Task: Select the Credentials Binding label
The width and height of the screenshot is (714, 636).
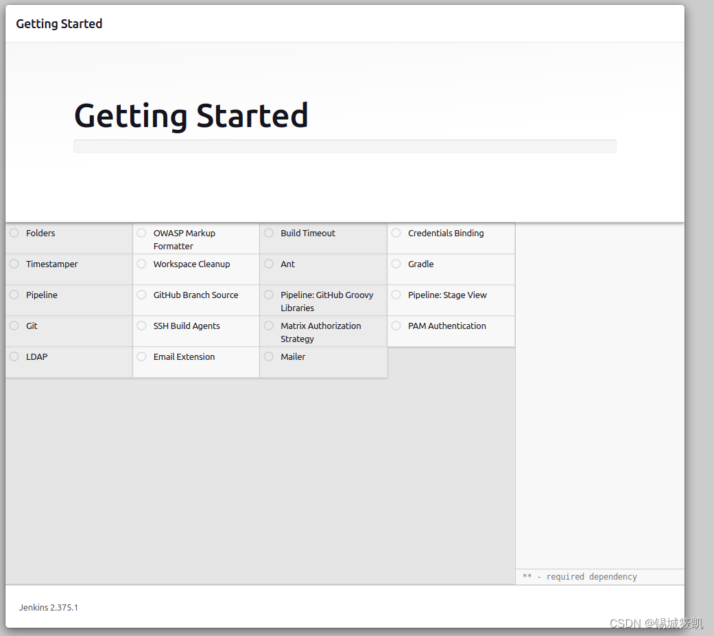Action: coord(446,233)
